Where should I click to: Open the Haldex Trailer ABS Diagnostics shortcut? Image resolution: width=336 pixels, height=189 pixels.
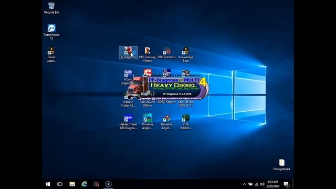(128, 122)
